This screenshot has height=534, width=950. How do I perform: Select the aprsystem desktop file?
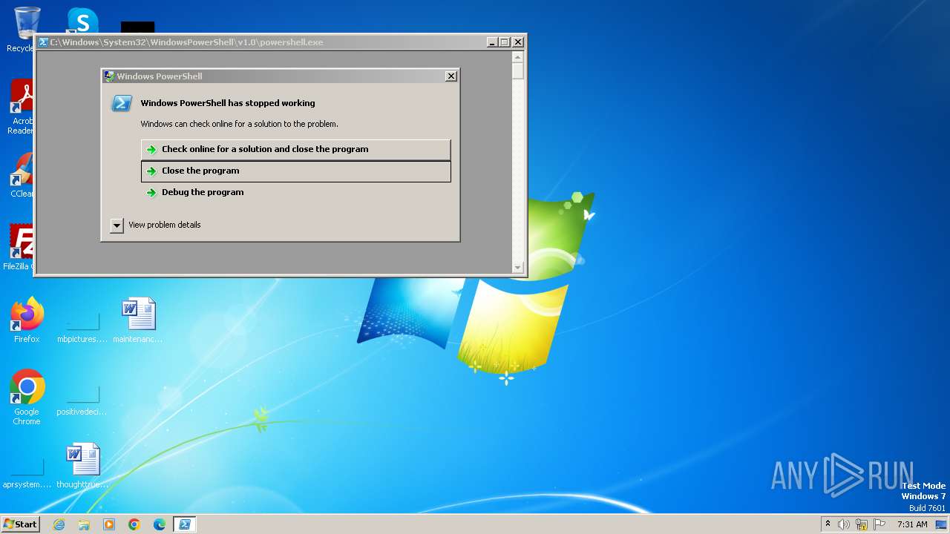point(27,466)
